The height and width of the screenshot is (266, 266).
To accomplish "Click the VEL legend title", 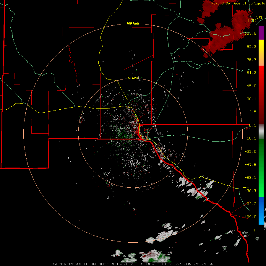I will (x=259, y=18).
